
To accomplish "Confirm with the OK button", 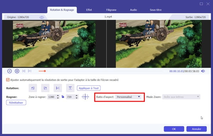I will [174, 129].
